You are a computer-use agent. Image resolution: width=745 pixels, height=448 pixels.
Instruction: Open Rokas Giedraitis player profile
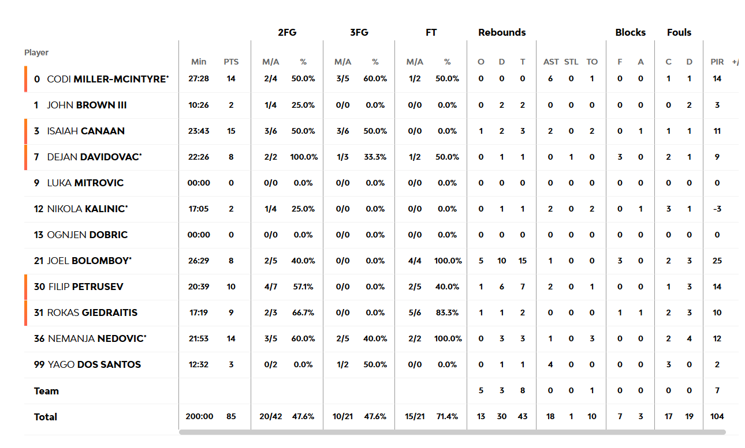point(92,313)
